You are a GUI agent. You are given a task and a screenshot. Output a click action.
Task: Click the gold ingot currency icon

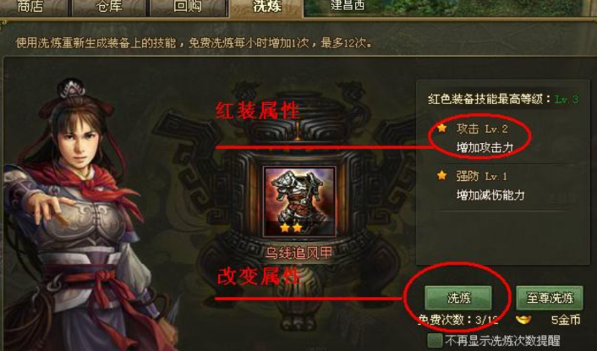[x=523, y=320]
